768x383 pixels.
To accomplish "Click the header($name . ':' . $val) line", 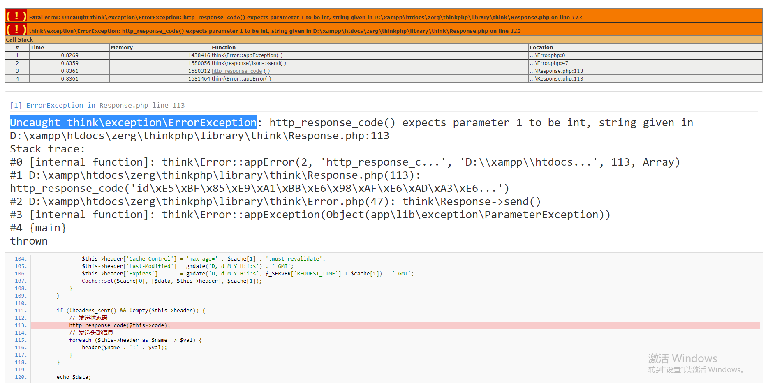I will coord(124,348).
